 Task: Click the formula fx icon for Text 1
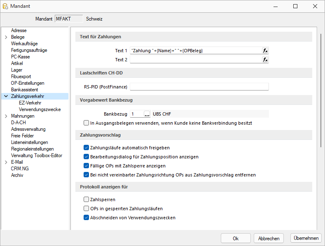(265, 51)
